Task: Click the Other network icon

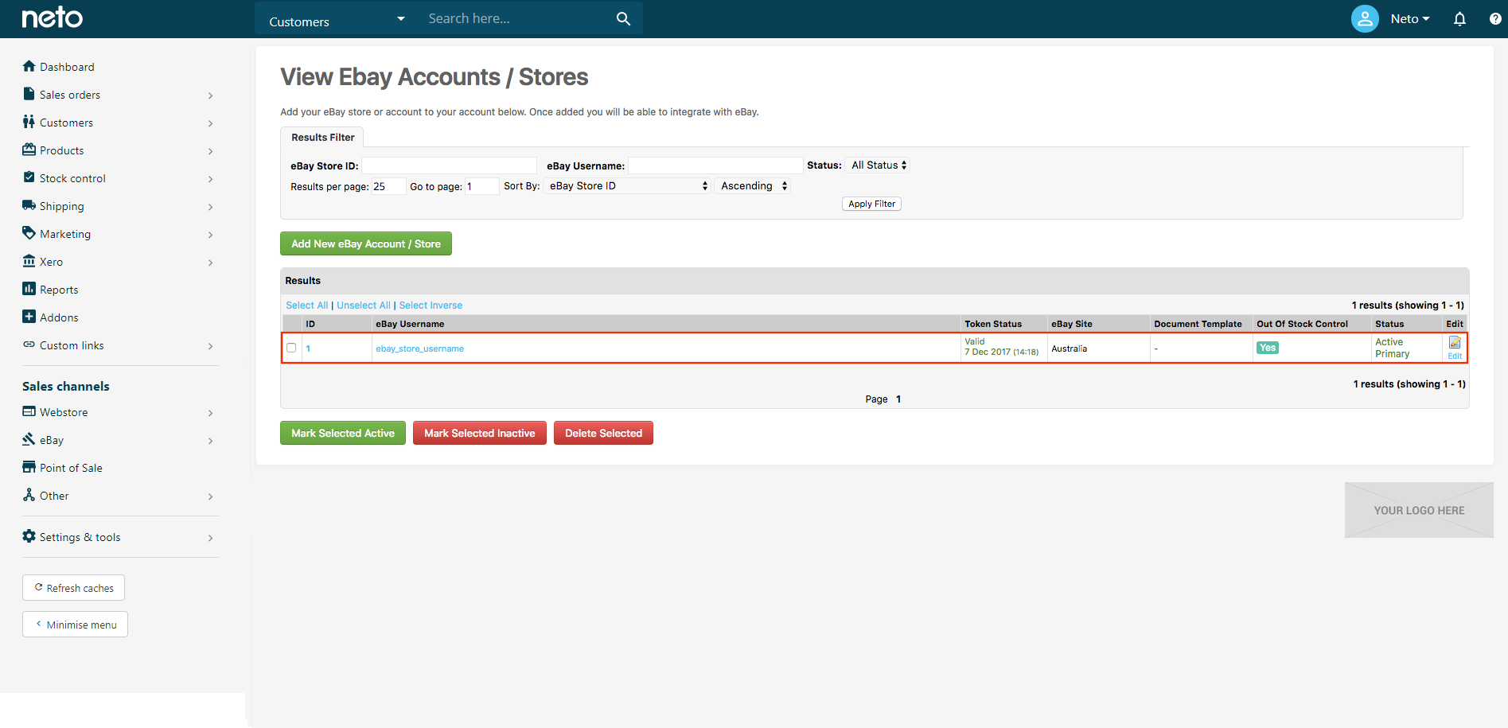Action: click(x=29, y=495)
